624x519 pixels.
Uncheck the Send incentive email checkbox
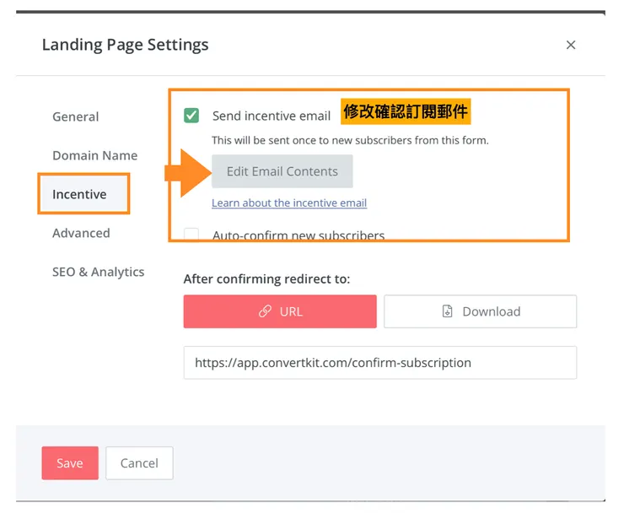(191, 116)
